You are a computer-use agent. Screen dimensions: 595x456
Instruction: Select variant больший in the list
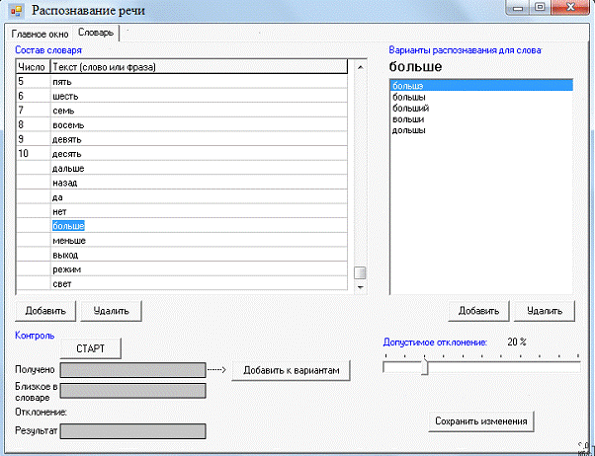(410, 108)
